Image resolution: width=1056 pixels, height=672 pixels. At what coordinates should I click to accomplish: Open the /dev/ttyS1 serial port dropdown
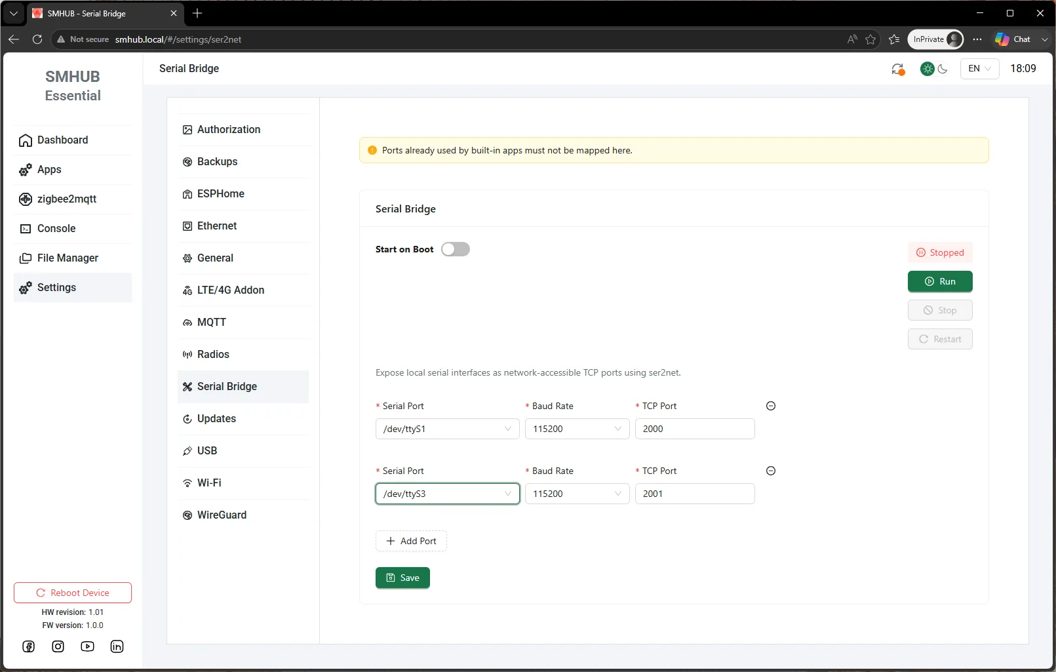click(x=448, y=429)
